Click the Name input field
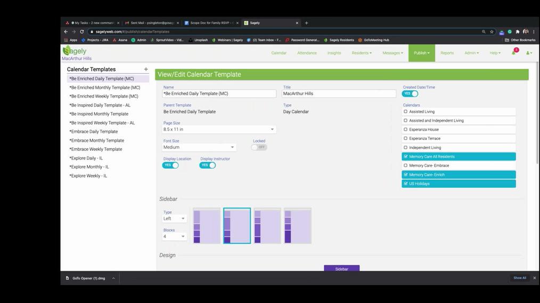This screenshot has height=303, width=540. click(x=219, y=94)
